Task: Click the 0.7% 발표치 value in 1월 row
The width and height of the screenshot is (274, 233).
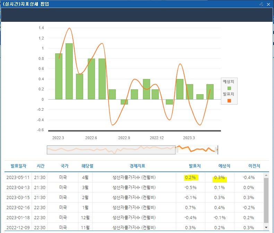Action: [190, 207]
